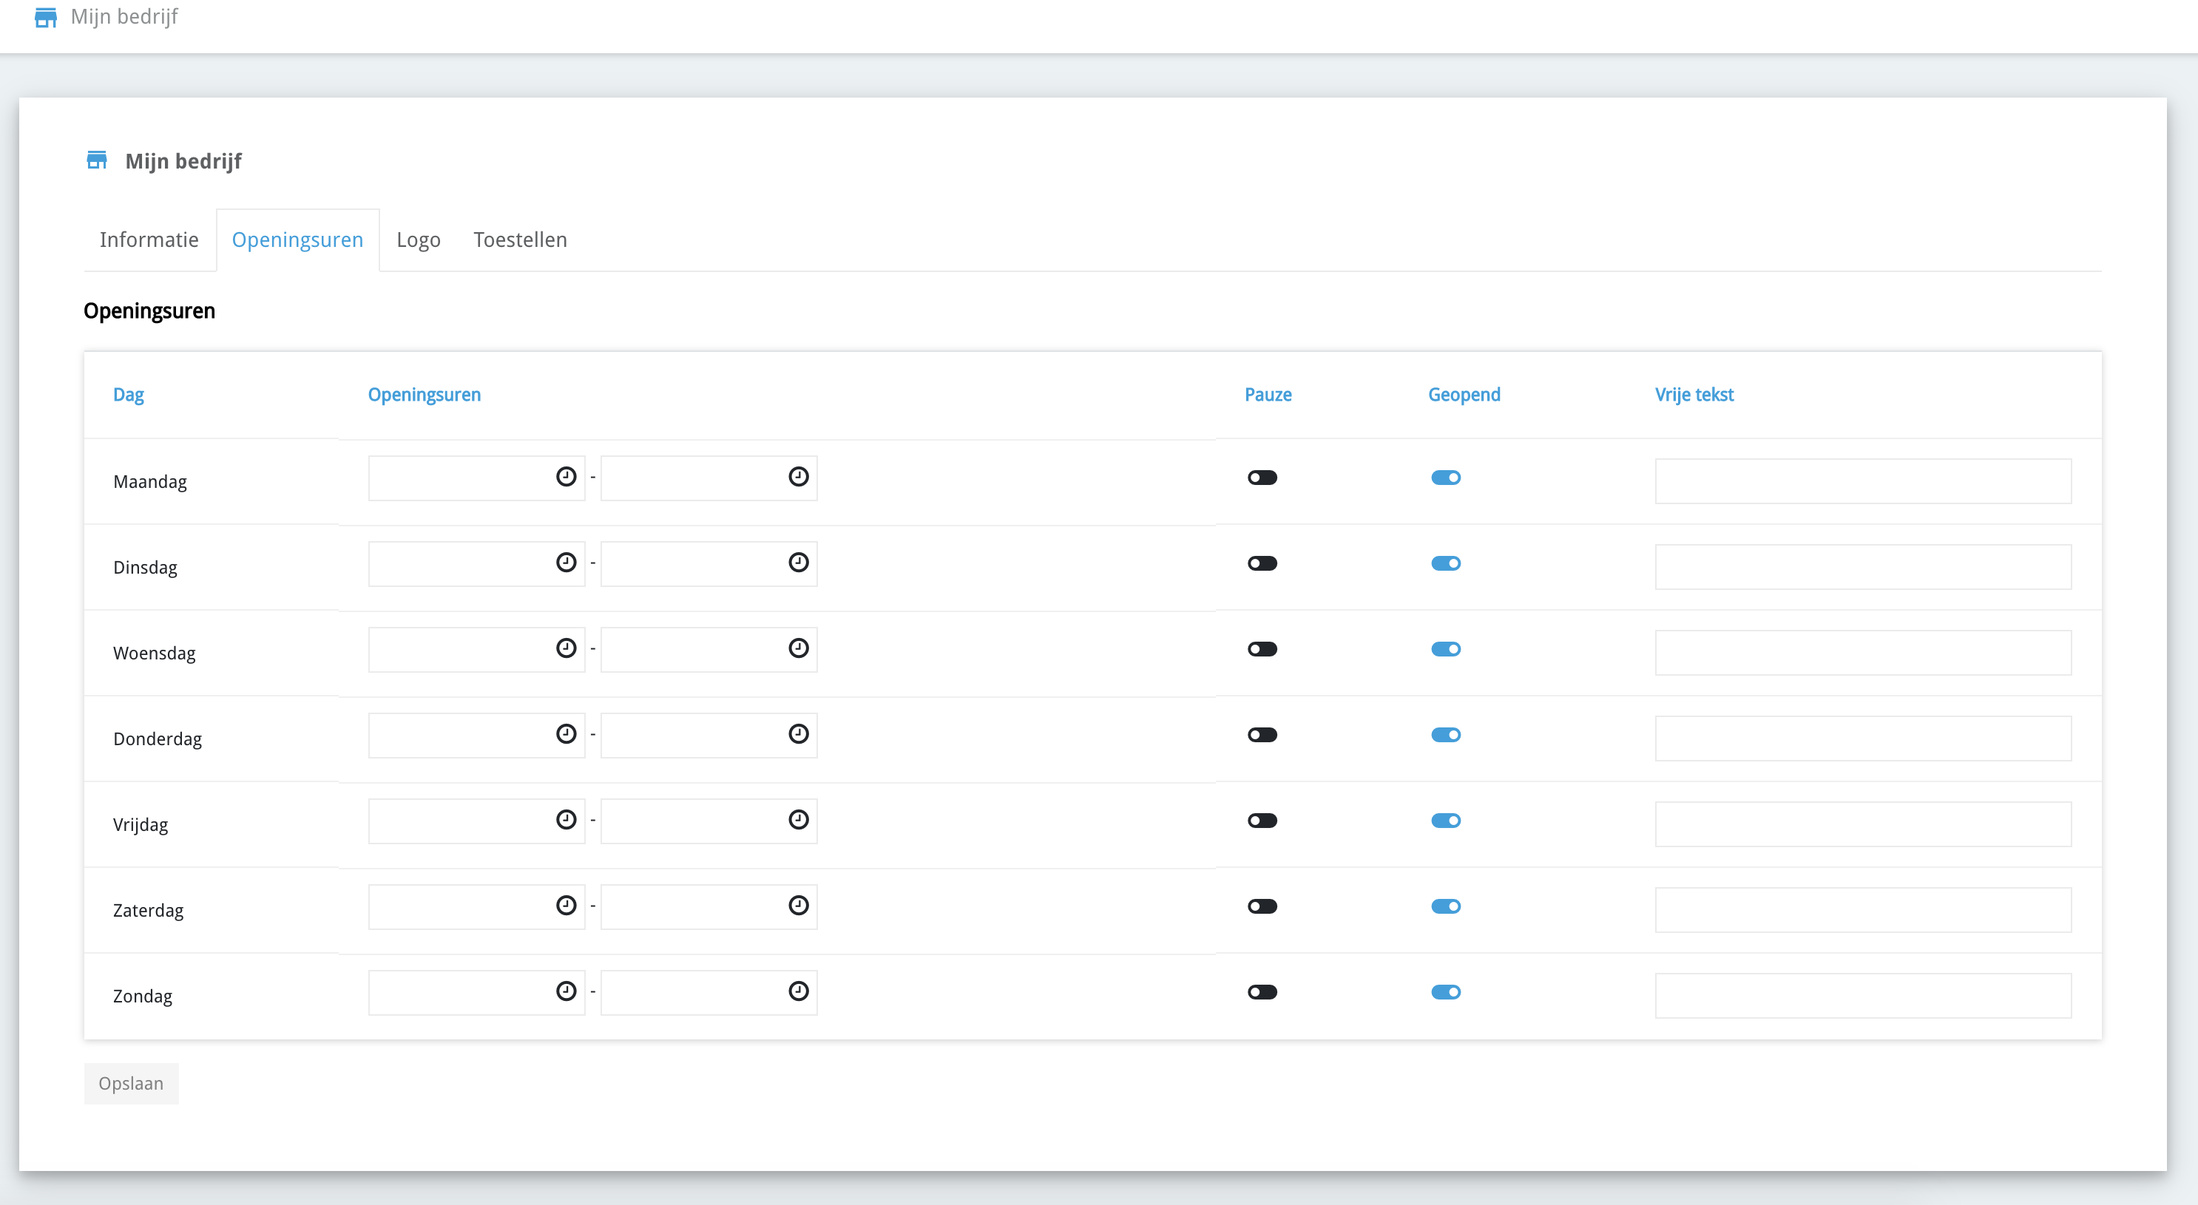This screenshot has height=1205, width=2198.
Task: Click the Vrije tekst field for Dinsdag
Action: tap(1861, 567)
